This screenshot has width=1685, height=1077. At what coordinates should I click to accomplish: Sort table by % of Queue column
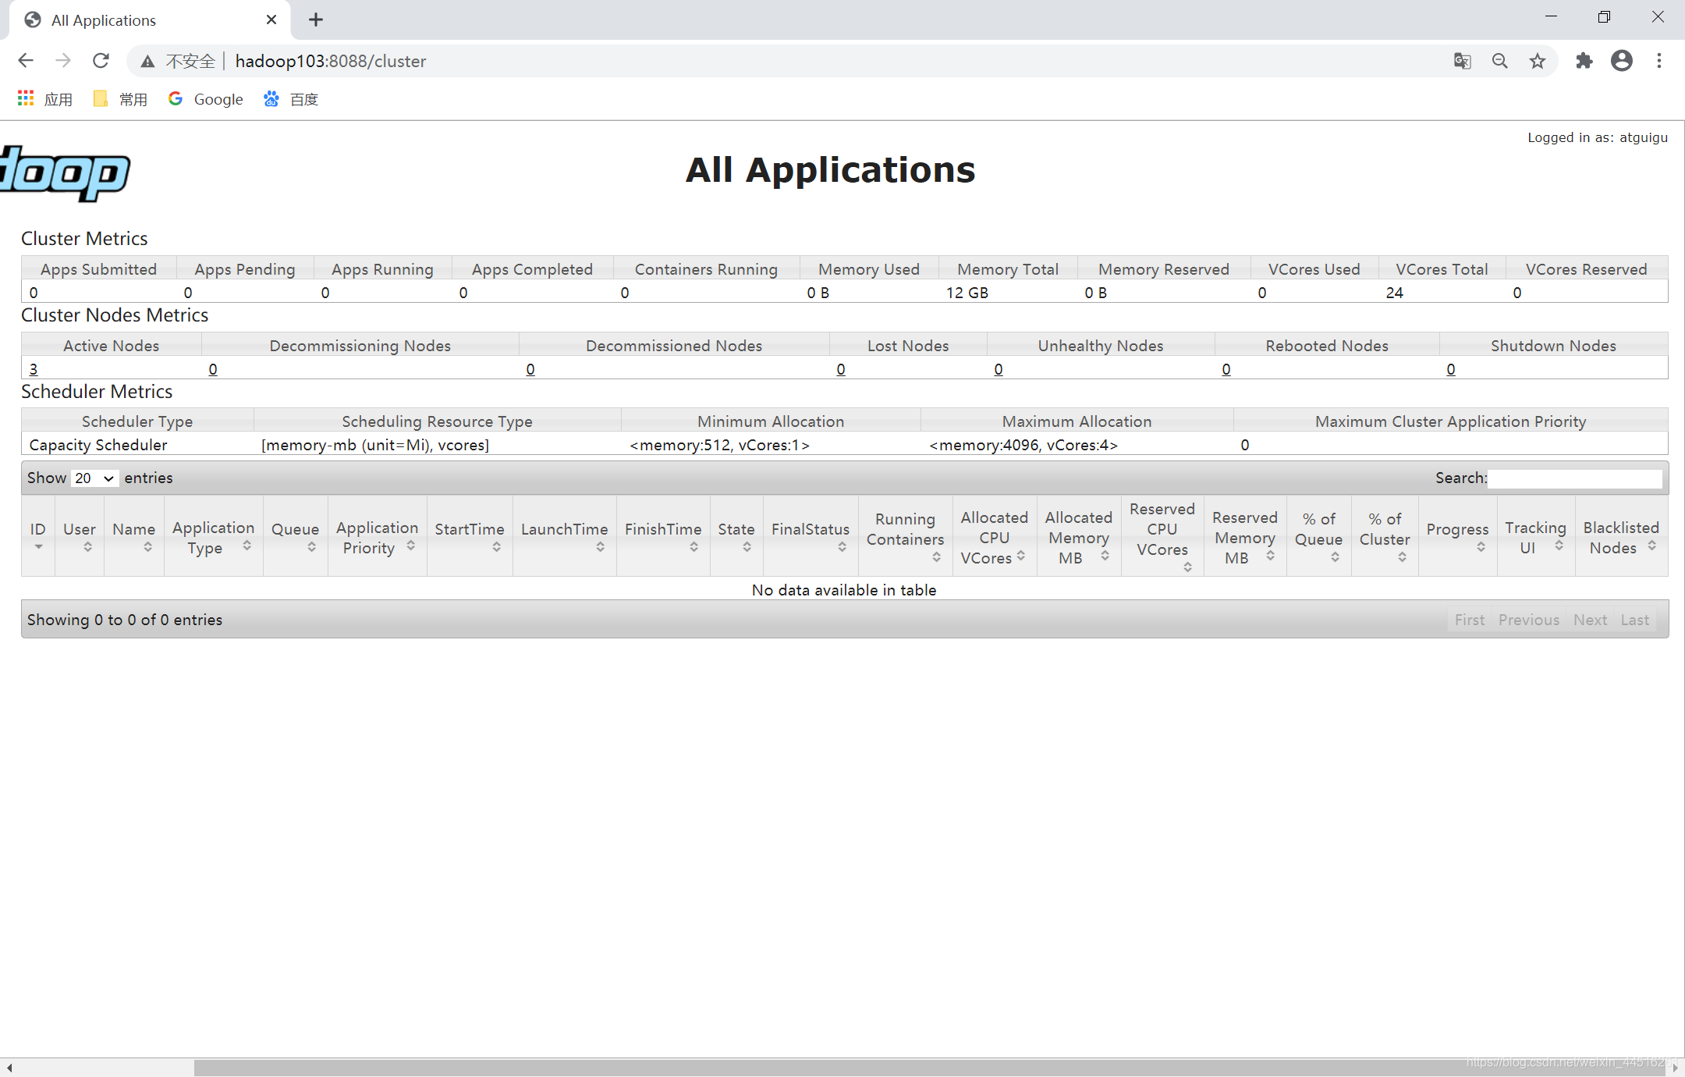[x=1318, y=536]
